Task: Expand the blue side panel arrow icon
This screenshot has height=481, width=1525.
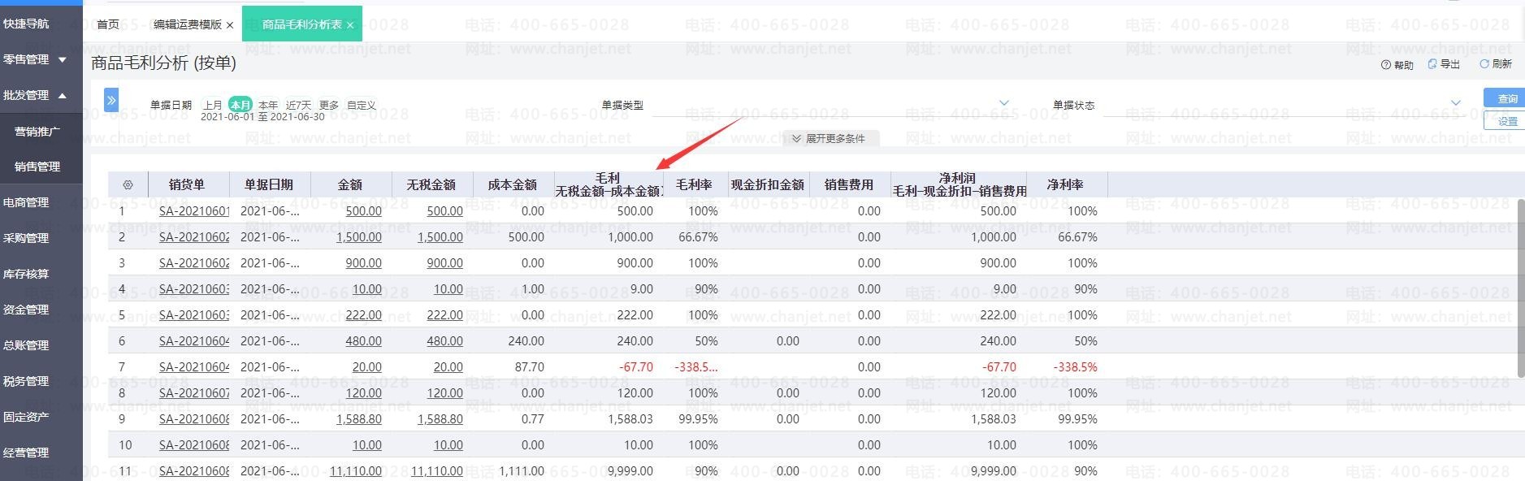Action: (111, 101)
